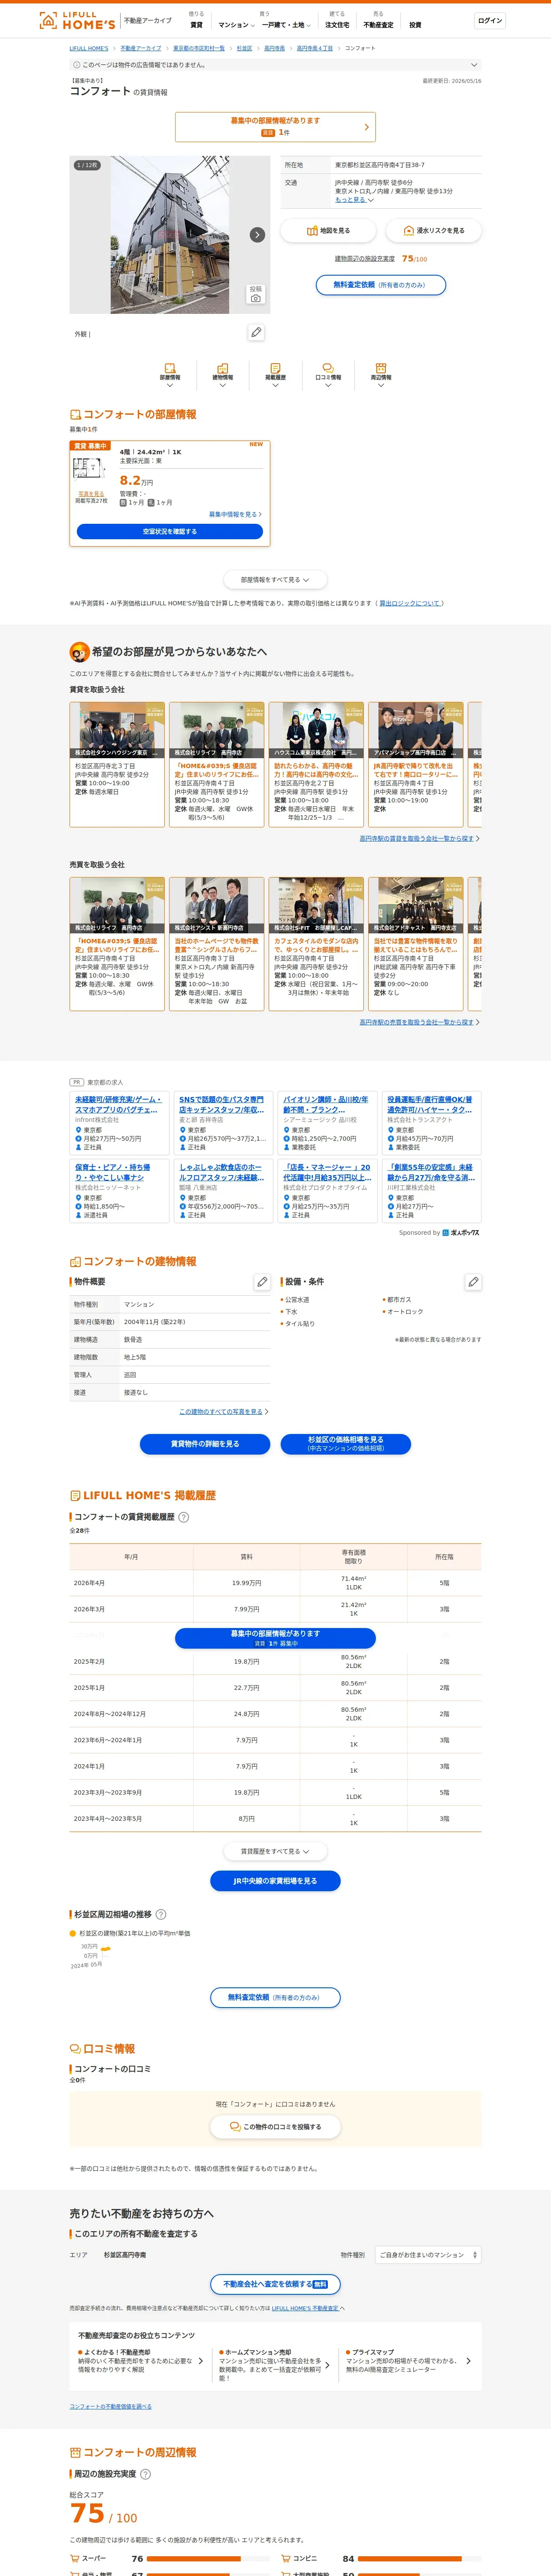Click 浸水リスクを見る button
This screenshot has width=551, height=2576.
434,231
